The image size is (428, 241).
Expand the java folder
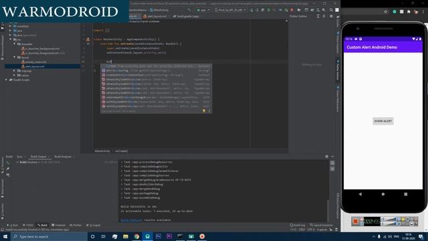click(11, 31)
